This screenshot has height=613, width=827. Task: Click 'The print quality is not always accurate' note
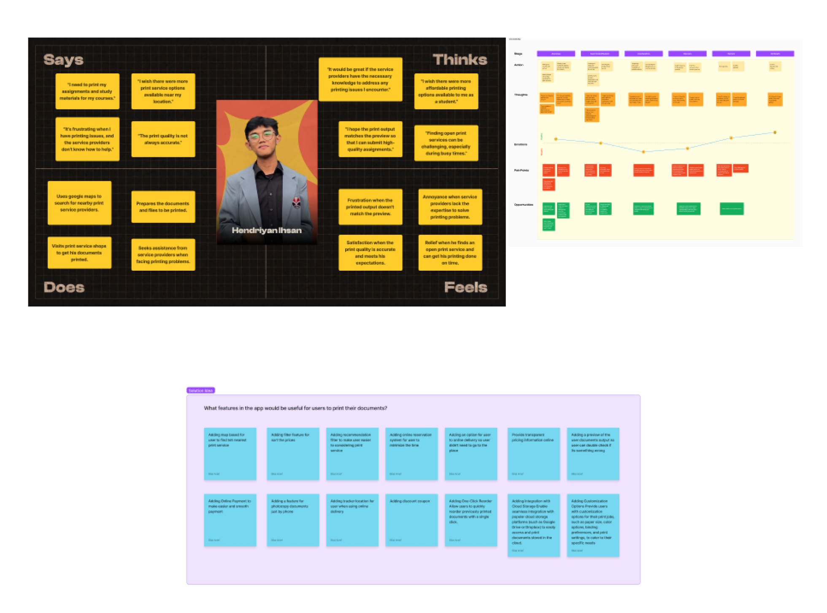click(x=163, y=139)
